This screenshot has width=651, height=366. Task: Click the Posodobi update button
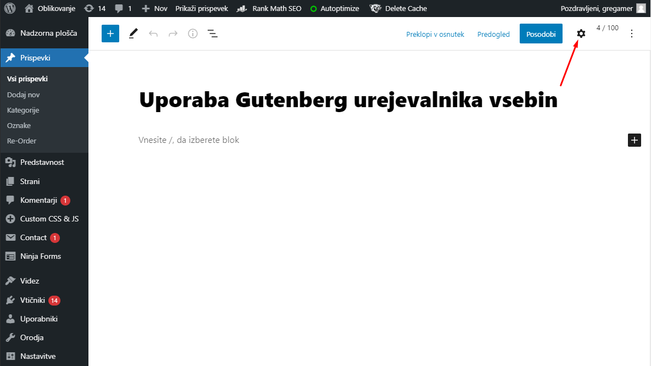pyautogui.click(x=541, y=34)
